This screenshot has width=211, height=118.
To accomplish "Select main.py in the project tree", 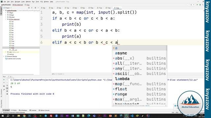I will click(x=11, y=54).
